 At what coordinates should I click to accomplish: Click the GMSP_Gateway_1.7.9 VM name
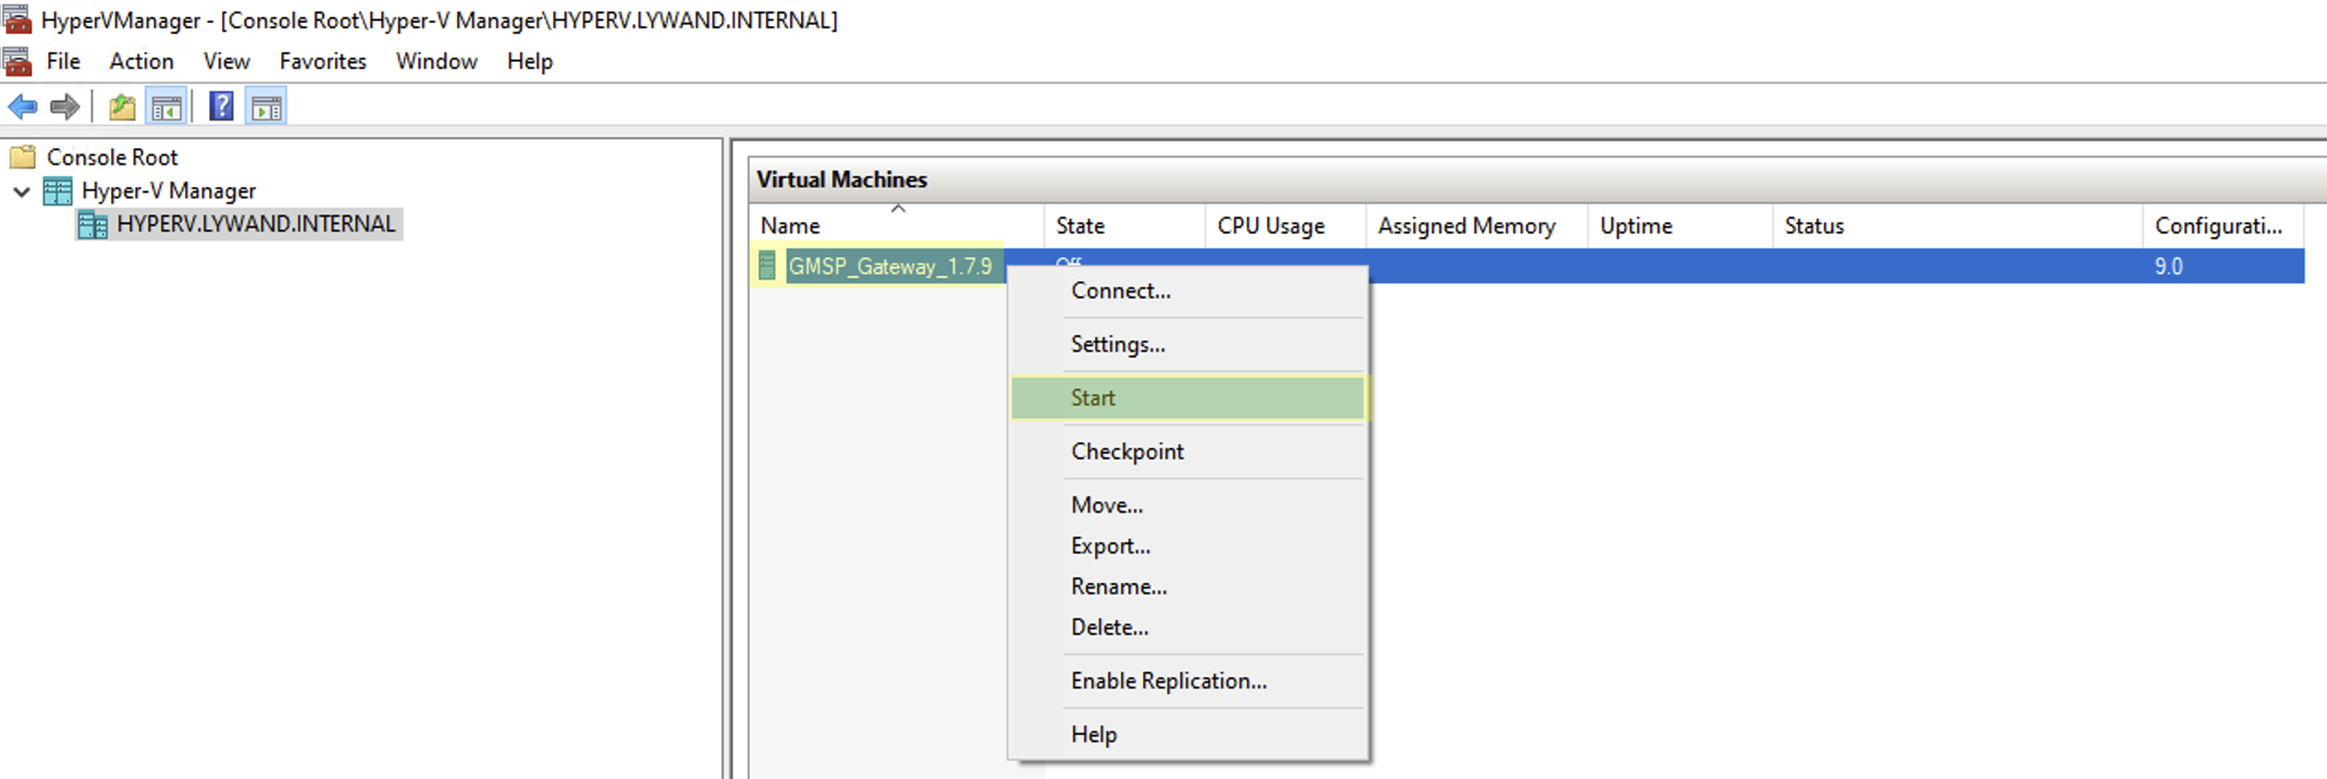coord(890,266)
